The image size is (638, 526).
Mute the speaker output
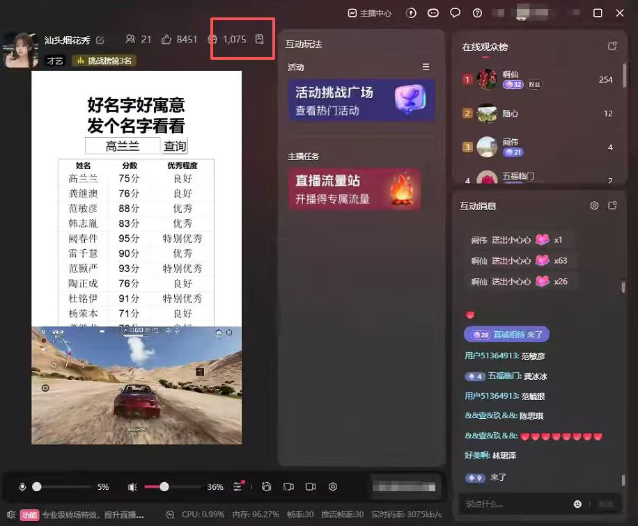(131, 486)
